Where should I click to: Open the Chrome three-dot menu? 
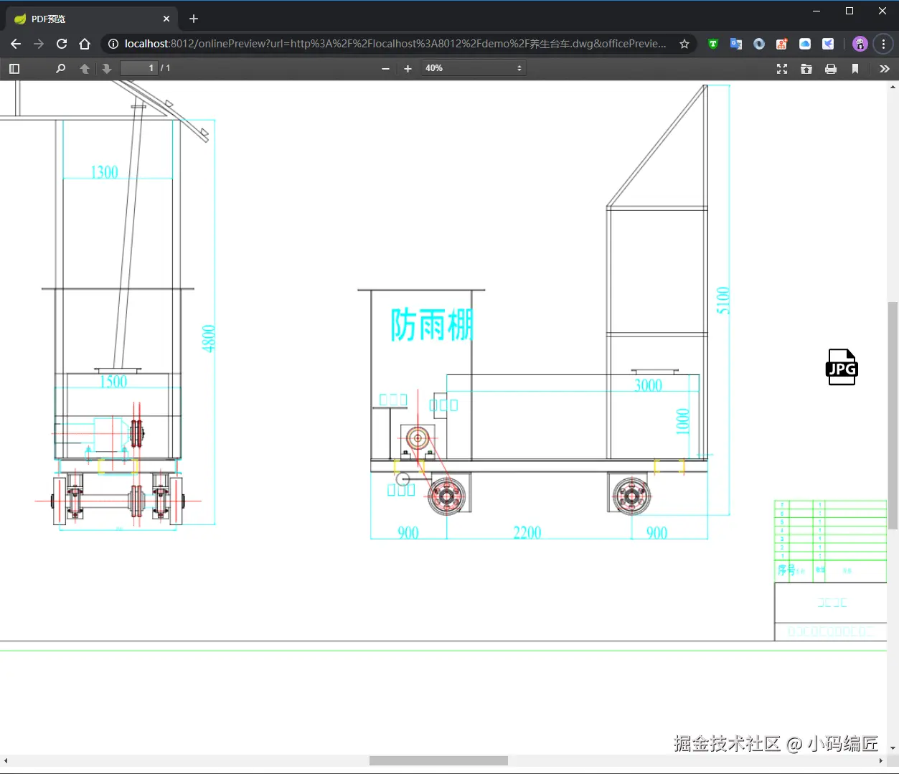tap(884, 44)
